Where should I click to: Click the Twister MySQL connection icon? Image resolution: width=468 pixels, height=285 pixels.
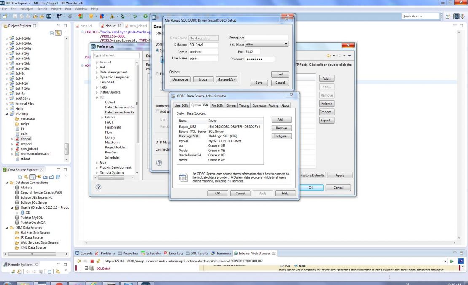tap(17, 218)
